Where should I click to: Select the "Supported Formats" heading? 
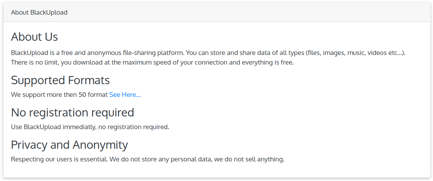tap(60, 80)
